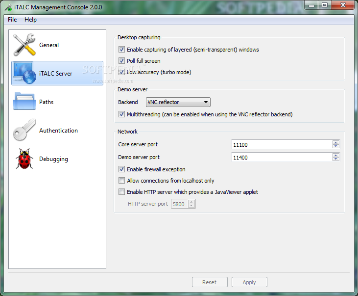
Task: Click the Core server port label
Action: 138,144
